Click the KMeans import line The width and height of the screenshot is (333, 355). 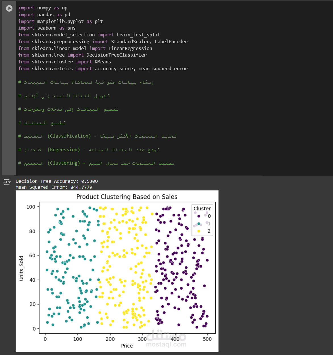tap(64, 62)
